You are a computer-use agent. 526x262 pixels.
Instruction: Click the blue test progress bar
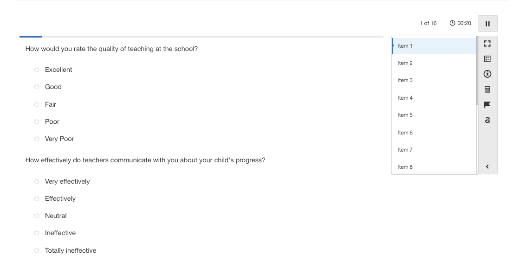[31, 36]
